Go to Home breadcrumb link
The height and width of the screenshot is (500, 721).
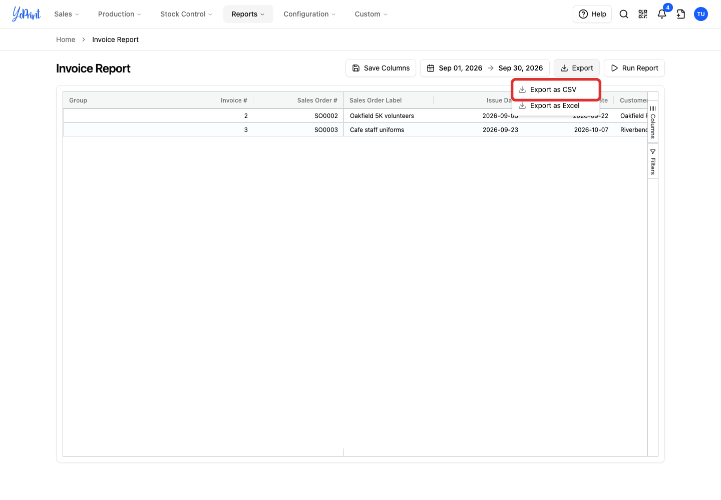pos(66,39)
